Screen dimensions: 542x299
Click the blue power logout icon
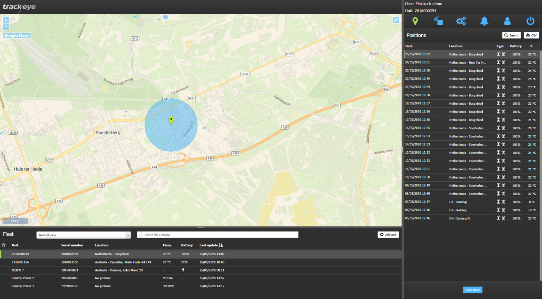click(530, 21)
